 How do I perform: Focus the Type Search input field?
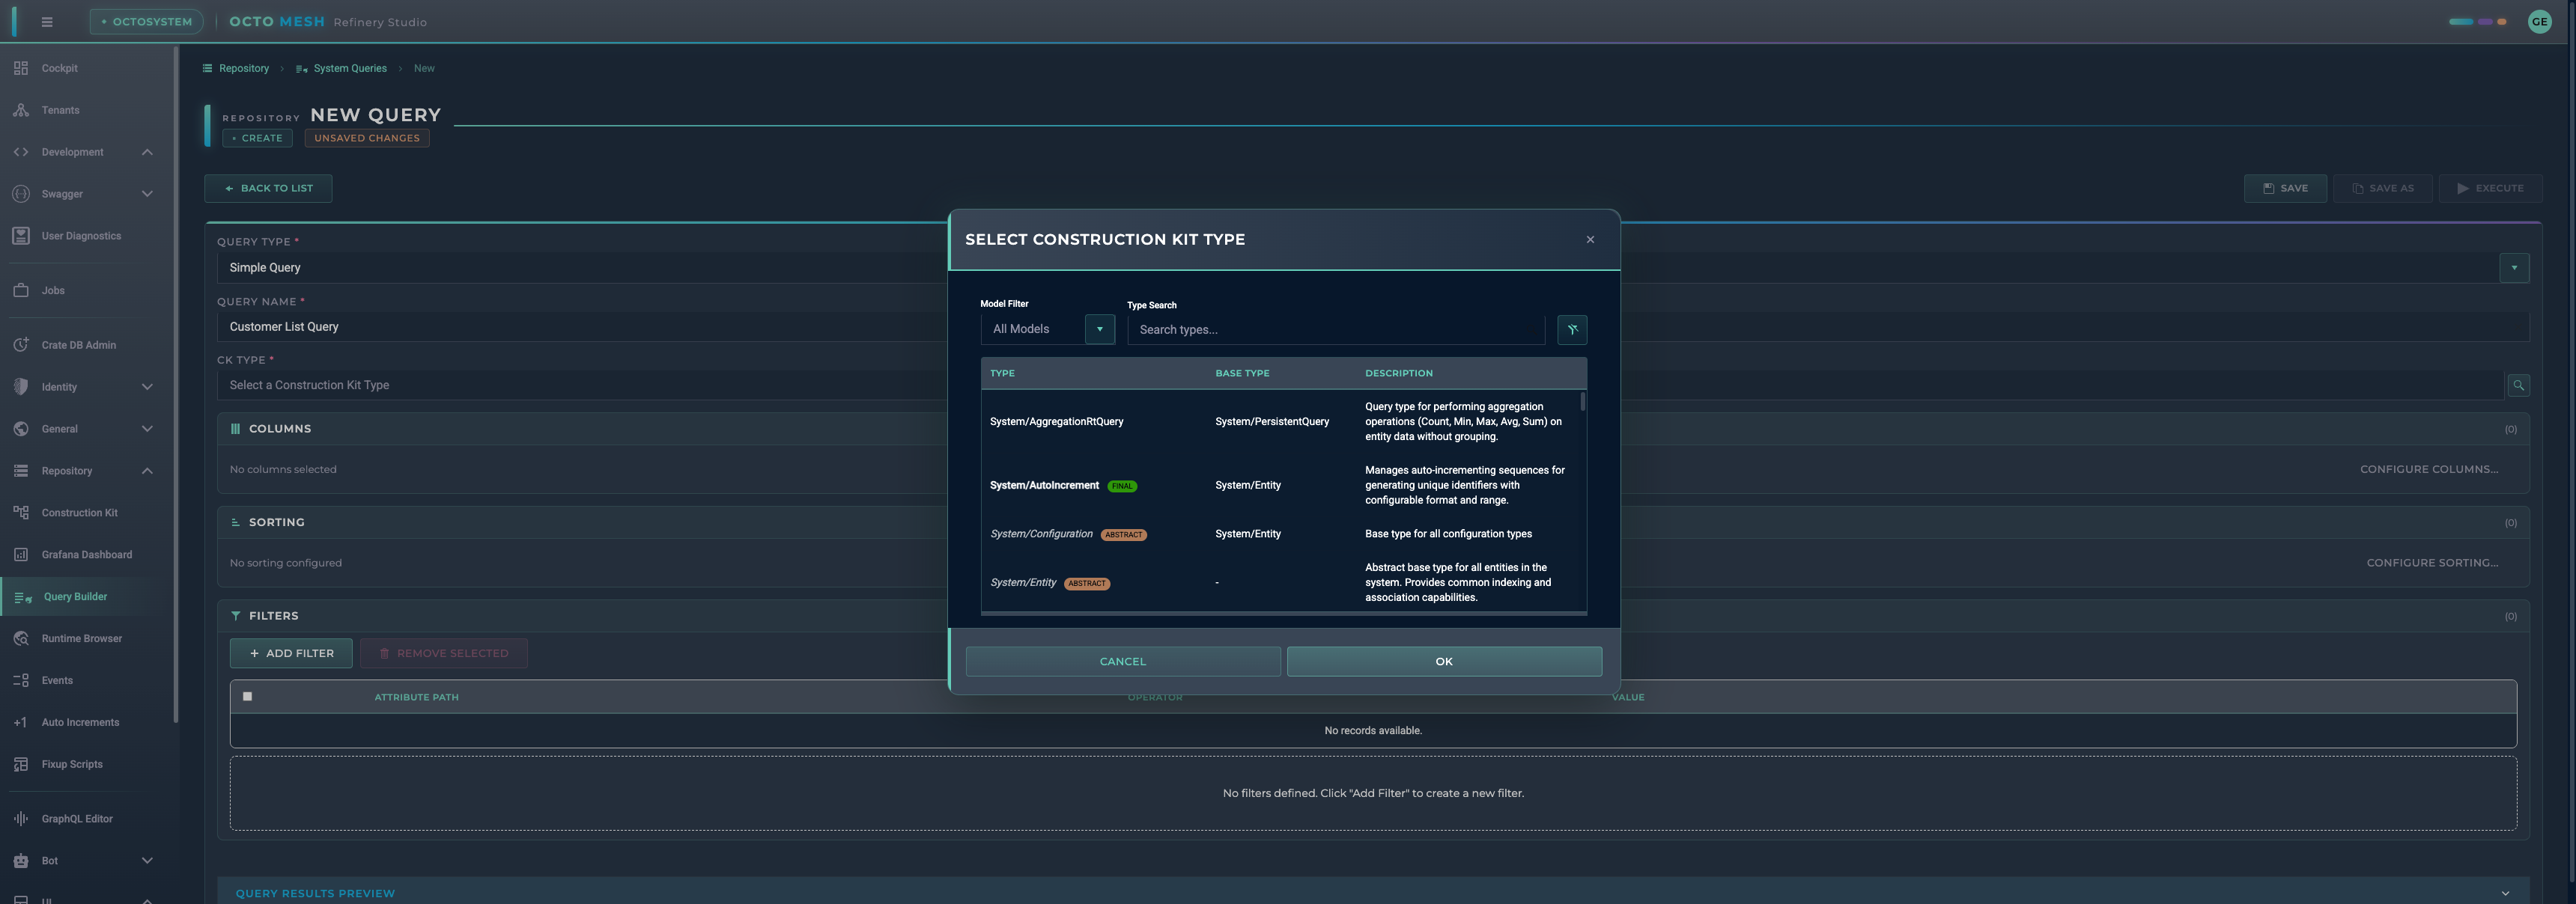[1335, 329]
